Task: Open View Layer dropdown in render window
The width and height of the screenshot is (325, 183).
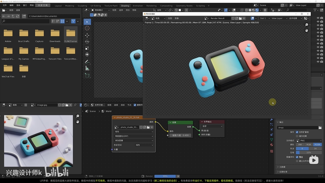Action: coord(279,18)
